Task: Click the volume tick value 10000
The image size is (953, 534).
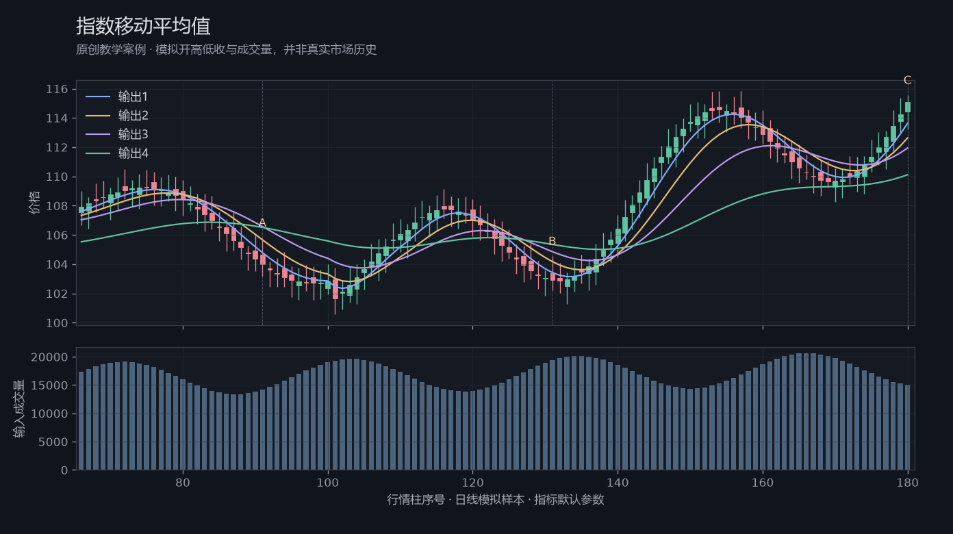Action: coord(50,414)
